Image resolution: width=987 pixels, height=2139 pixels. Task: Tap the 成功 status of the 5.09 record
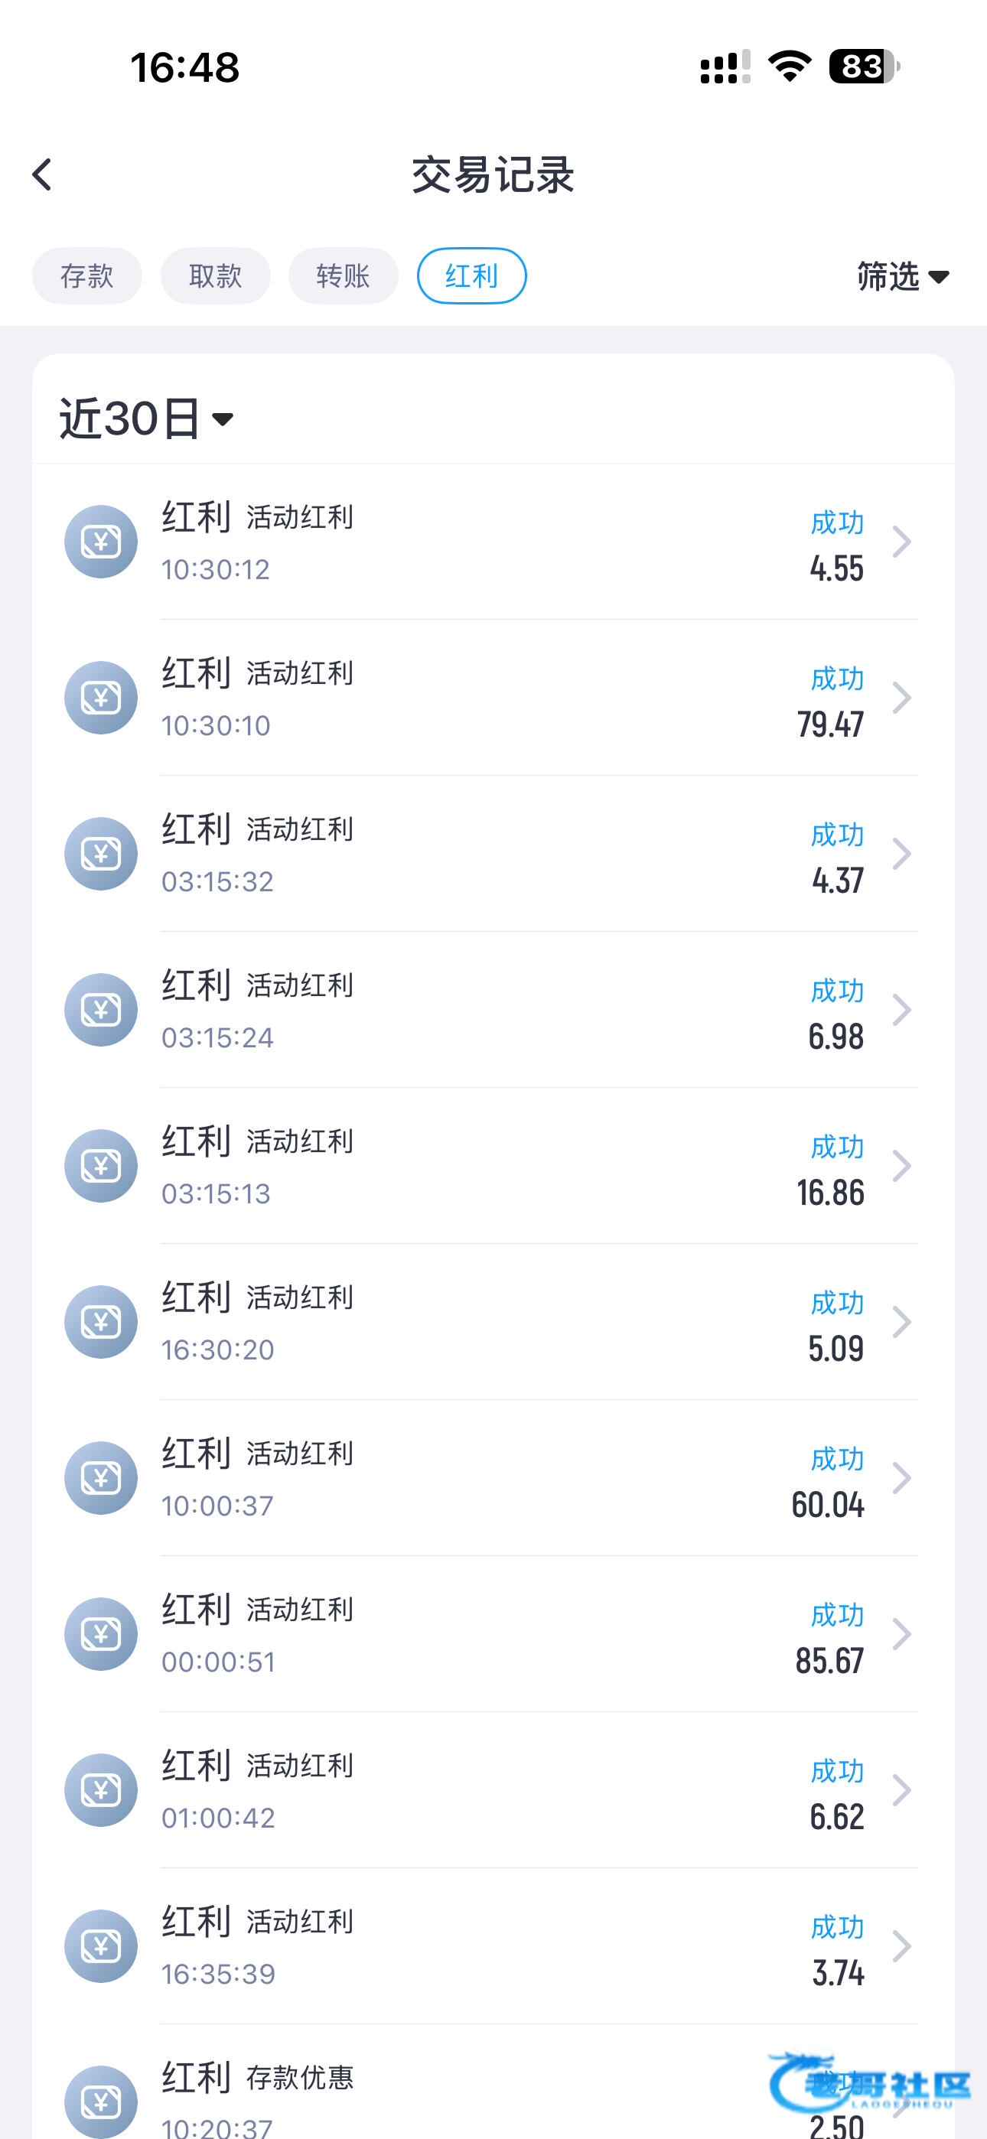(x=836, y=1303)
